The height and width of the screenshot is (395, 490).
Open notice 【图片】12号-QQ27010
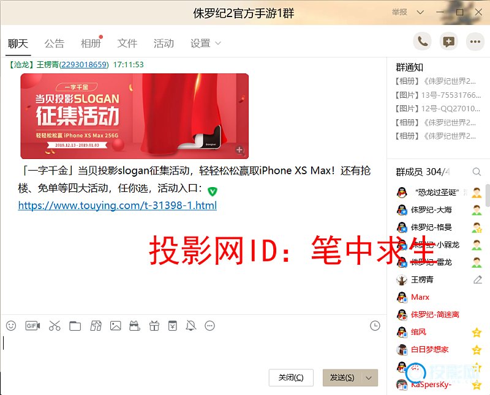(437, 109)
